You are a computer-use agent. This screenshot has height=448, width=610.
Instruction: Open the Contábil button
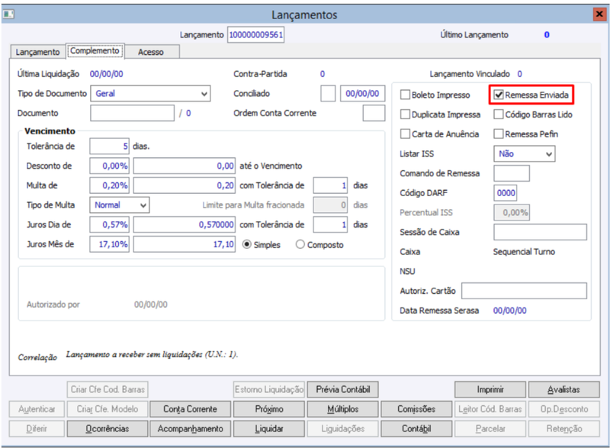click(x=416, y=429)
